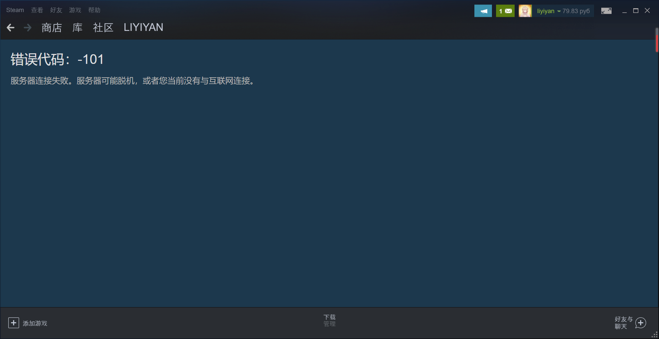Open the green inbox mail notification

pos(505,11)
